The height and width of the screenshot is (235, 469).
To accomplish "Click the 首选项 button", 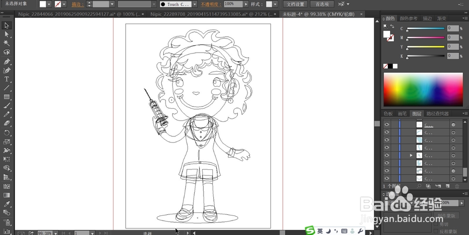I will 322,4.
